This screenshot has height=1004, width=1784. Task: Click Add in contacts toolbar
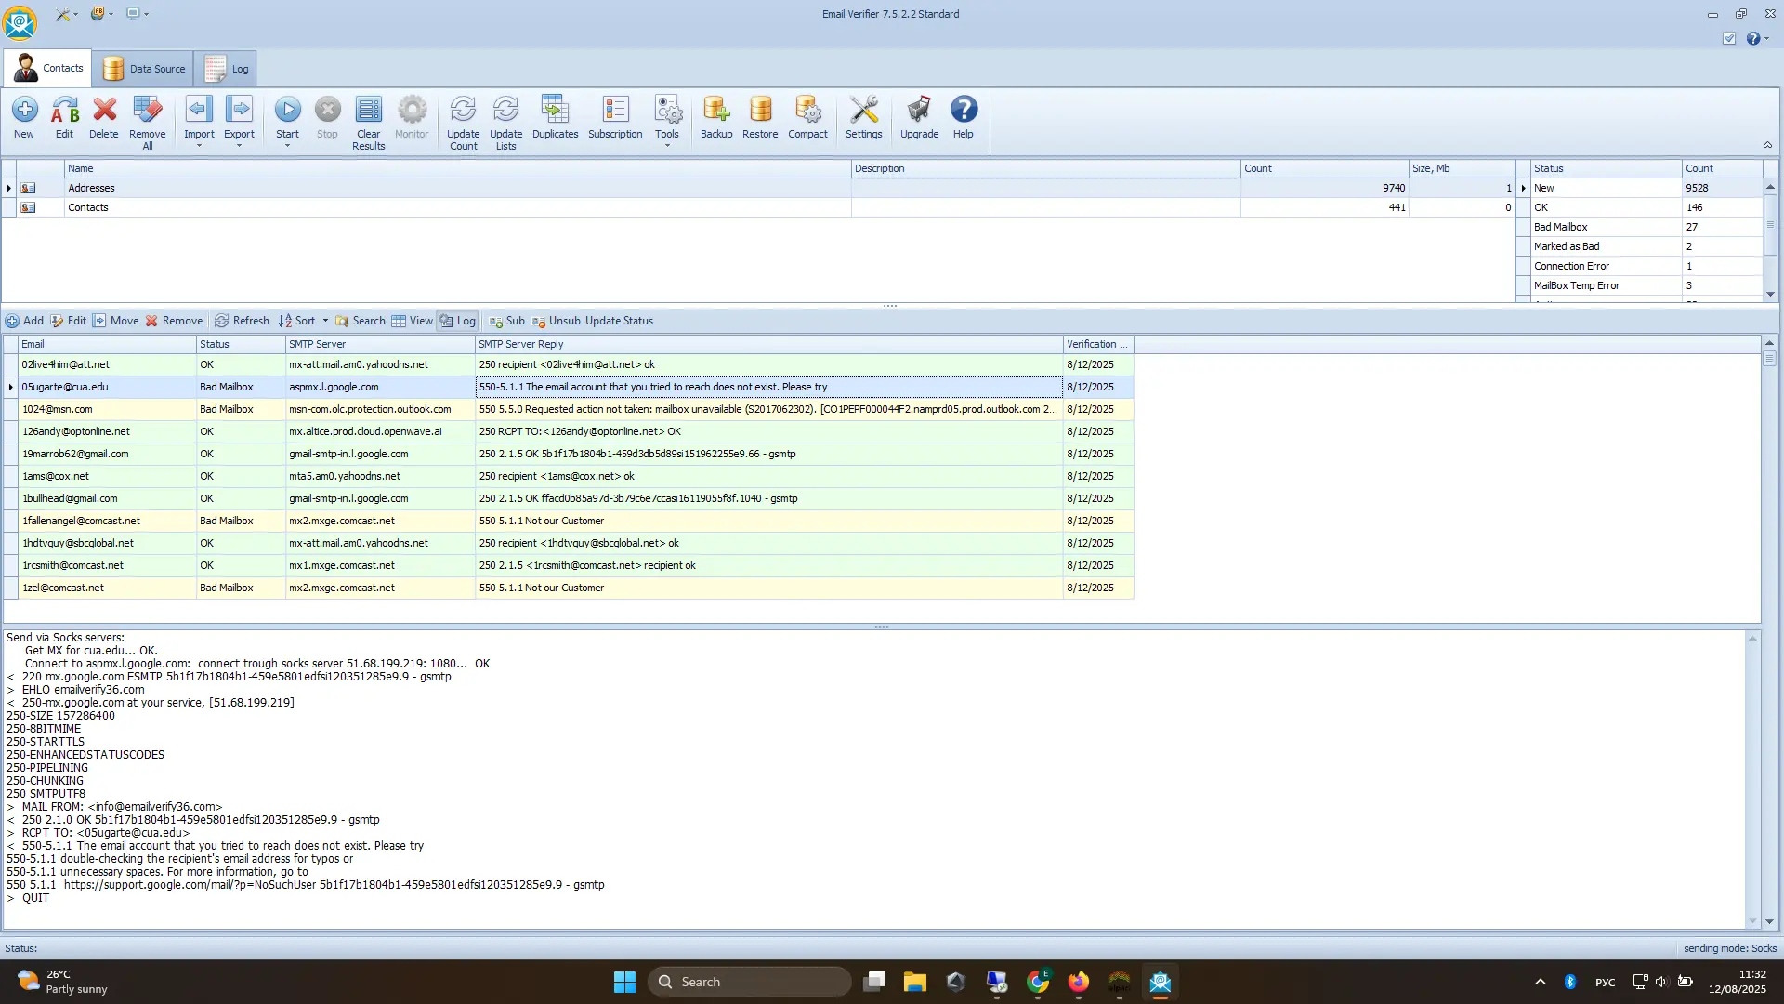coord(25,321)
